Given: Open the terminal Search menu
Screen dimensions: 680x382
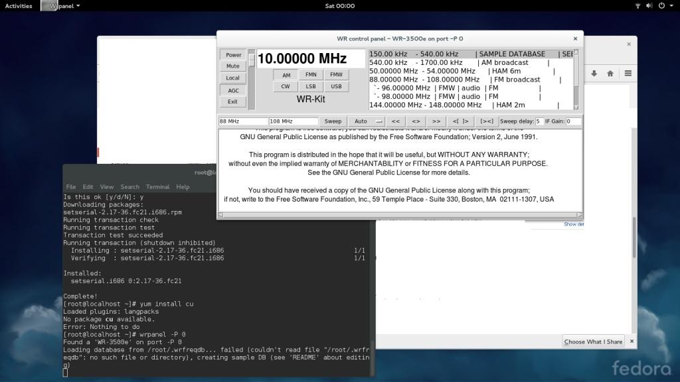Looking at the screenshot, I should click(x=129, y=186).
